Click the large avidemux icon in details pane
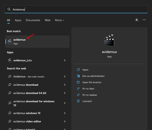152x130 pixels. pos(109,40)
